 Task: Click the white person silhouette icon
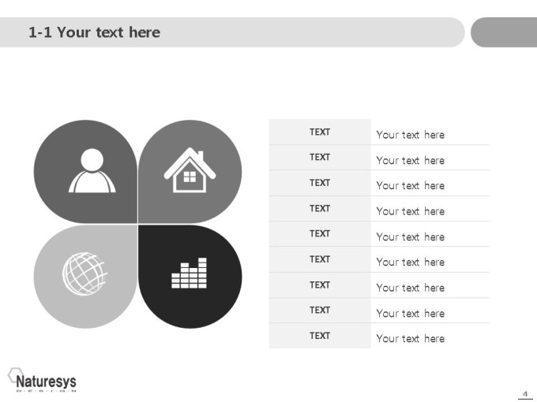(92, 170)
